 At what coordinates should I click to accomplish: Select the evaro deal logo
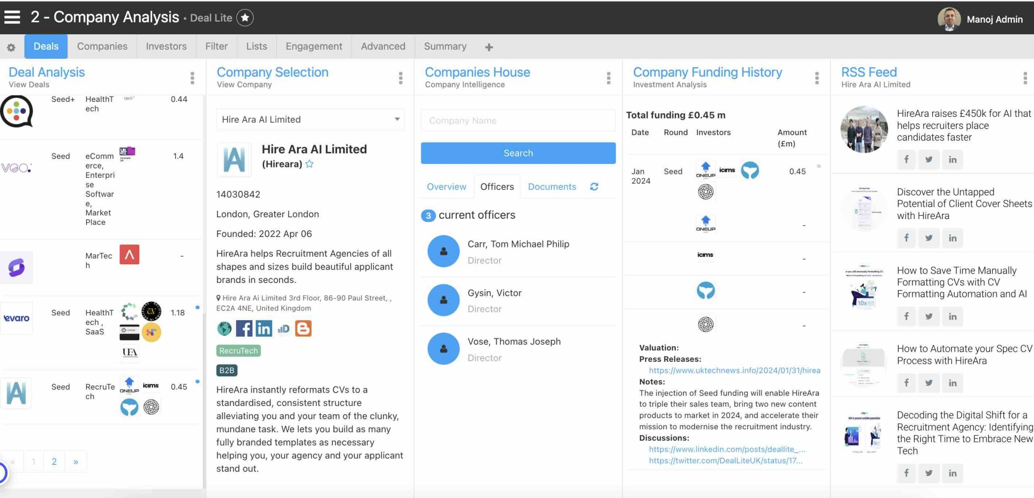click(x=17, y=318)
